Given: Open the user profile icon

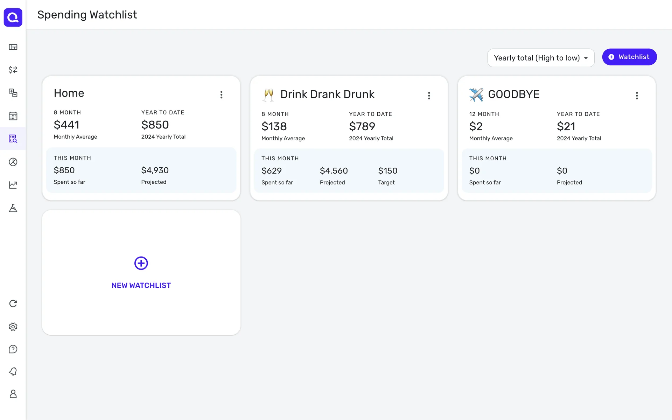Looking at the screenshot, I should click(13, 394).
